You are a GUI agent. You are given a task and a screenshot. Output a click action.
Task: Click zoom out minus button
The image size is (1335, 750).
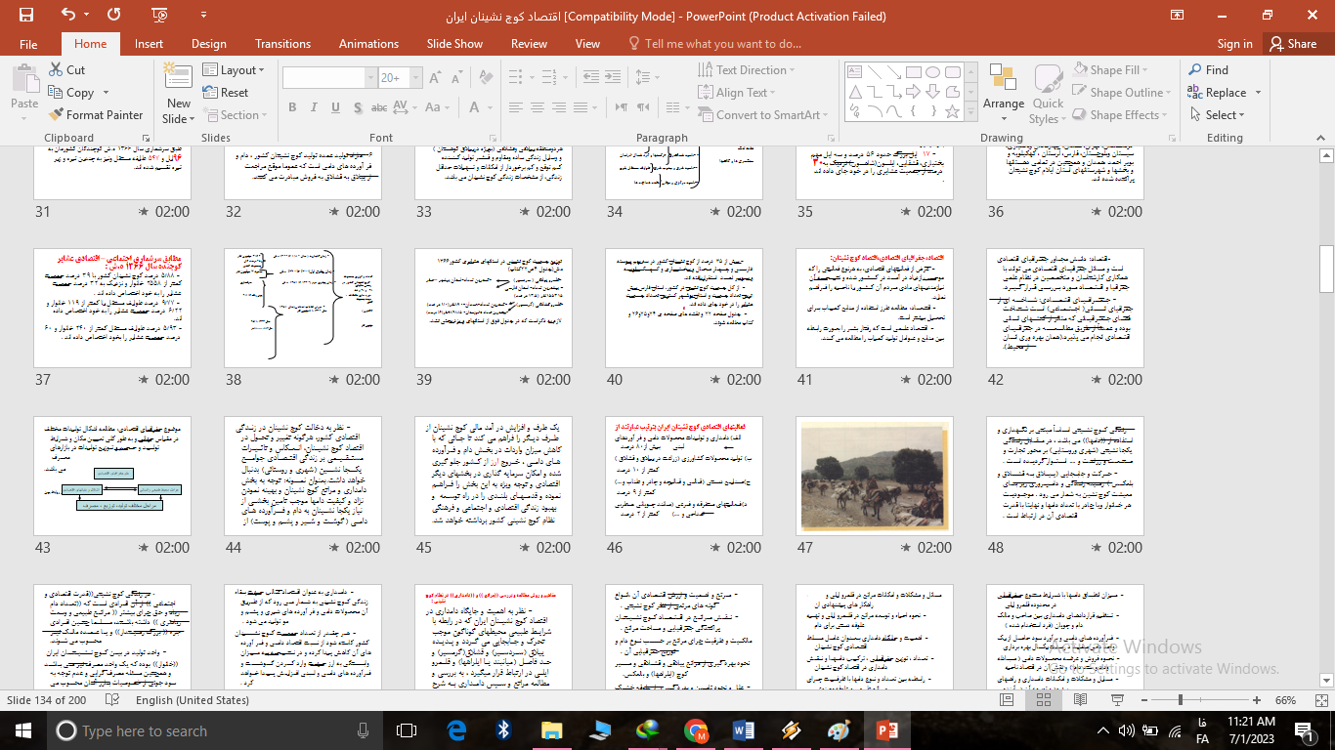[1144, 700]
